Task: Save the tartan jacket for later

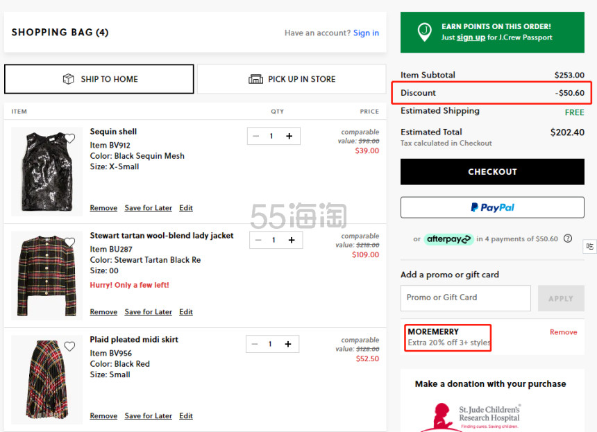Action: 148,312
